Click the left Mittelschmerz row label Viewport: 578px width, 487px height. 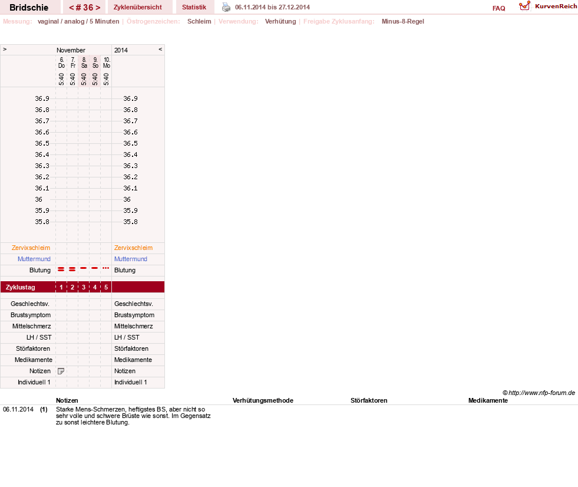tap(31, 326)
